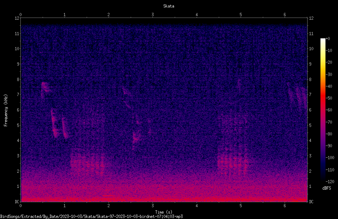Click the "-80" label on the color scale
338x219 pixels.
point(329,134)
